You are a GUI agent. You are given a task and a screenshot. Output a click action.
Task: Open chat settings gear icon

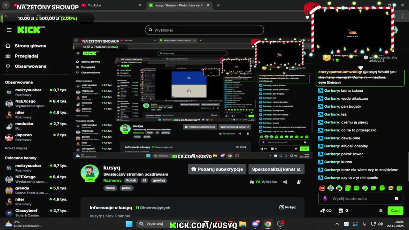tap(381, 211)
